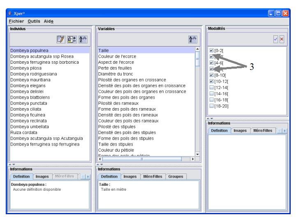Image resolution: width=296 pixels, height=222 pixels.
Task: Uncheck the [0-2[ modality checkbox
Action: click(211, 51)
